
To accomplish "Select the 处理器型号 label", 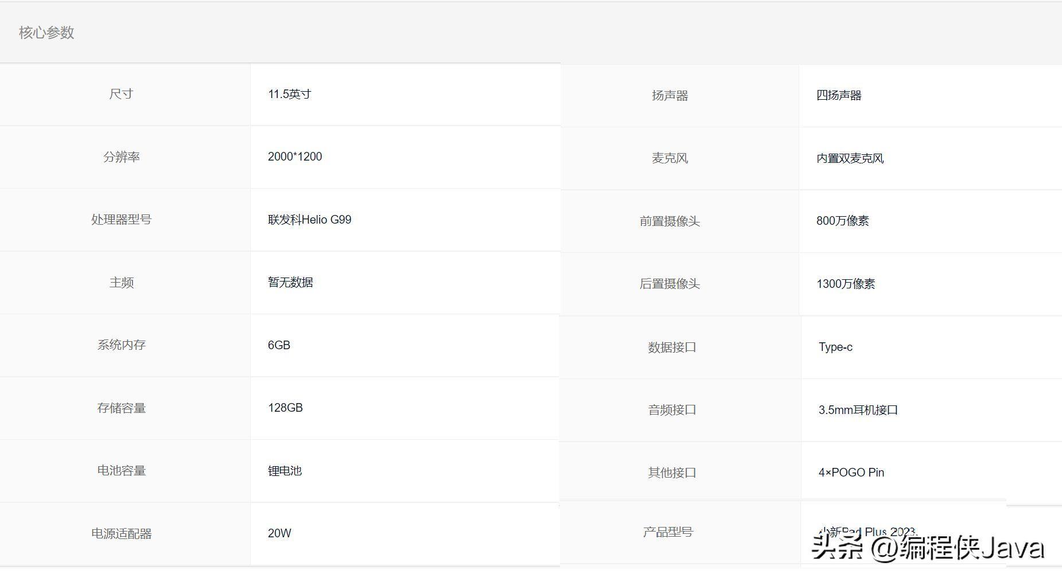I will (x=121, y=220).
